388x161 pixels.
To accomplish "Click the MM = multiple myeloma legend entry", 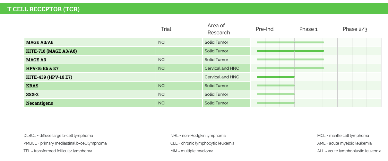I will [x=192, y=151].
